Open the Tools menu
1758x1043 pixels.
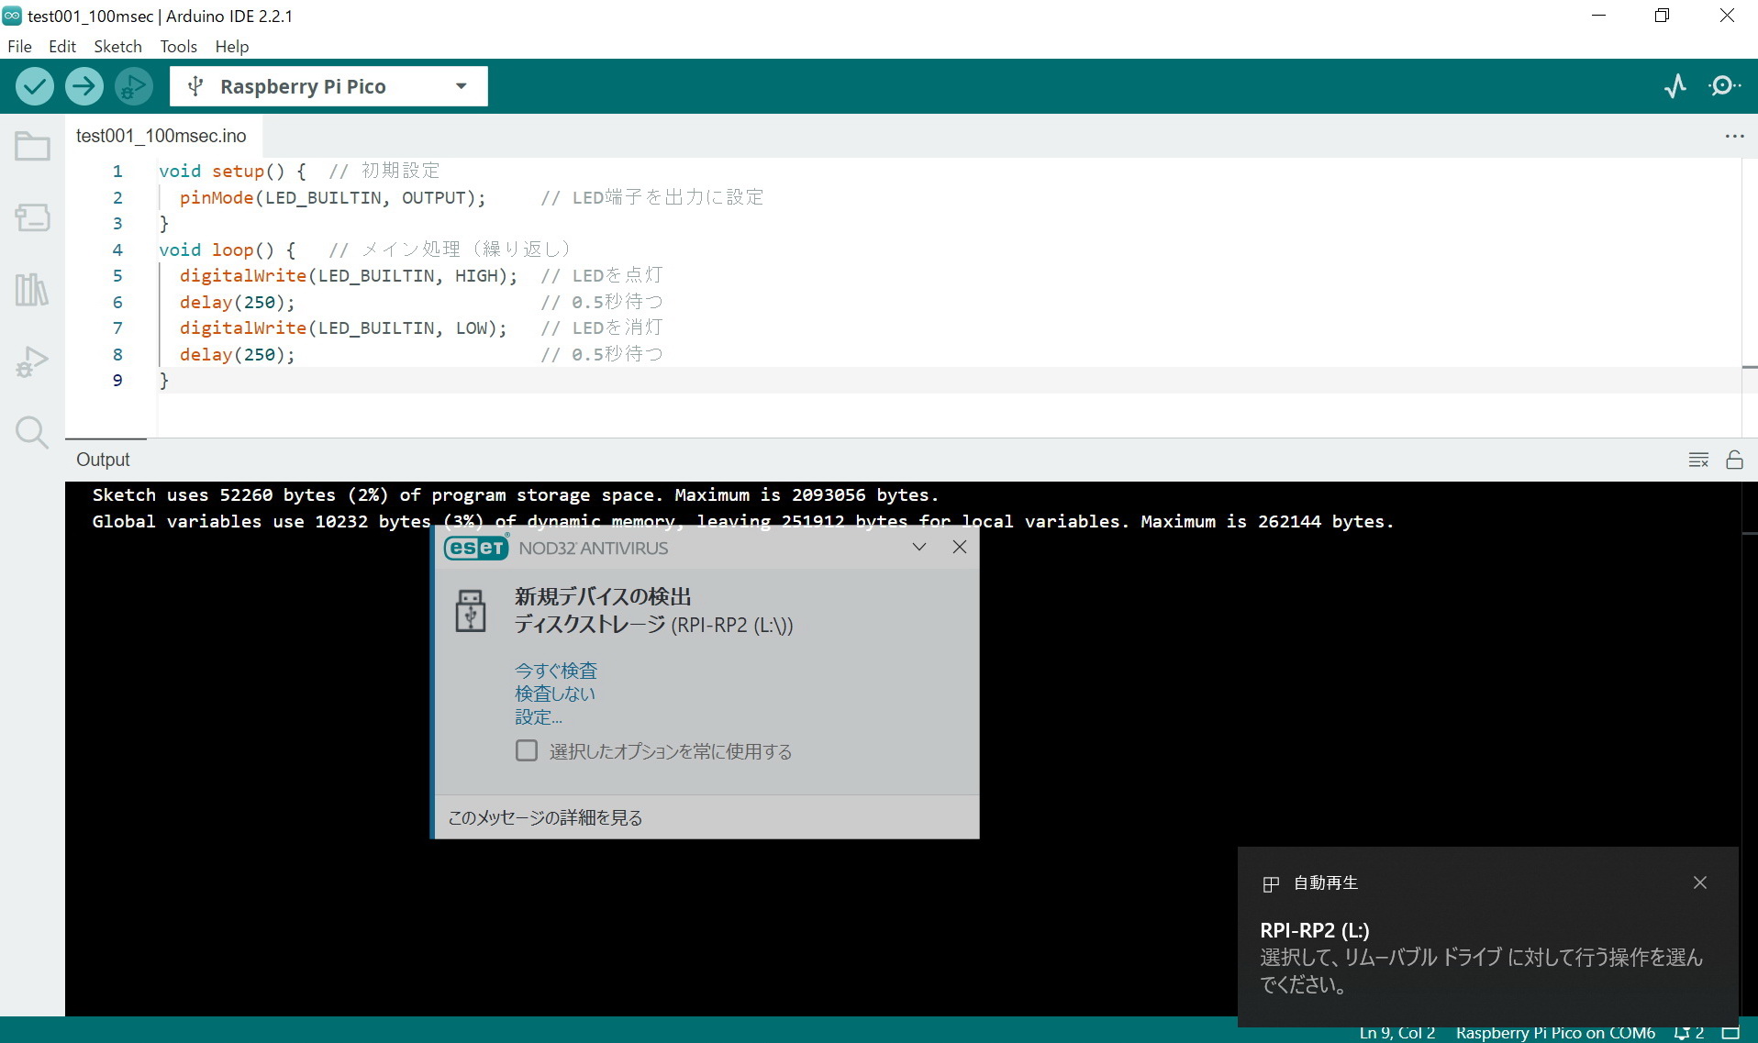tap(178, 46)
